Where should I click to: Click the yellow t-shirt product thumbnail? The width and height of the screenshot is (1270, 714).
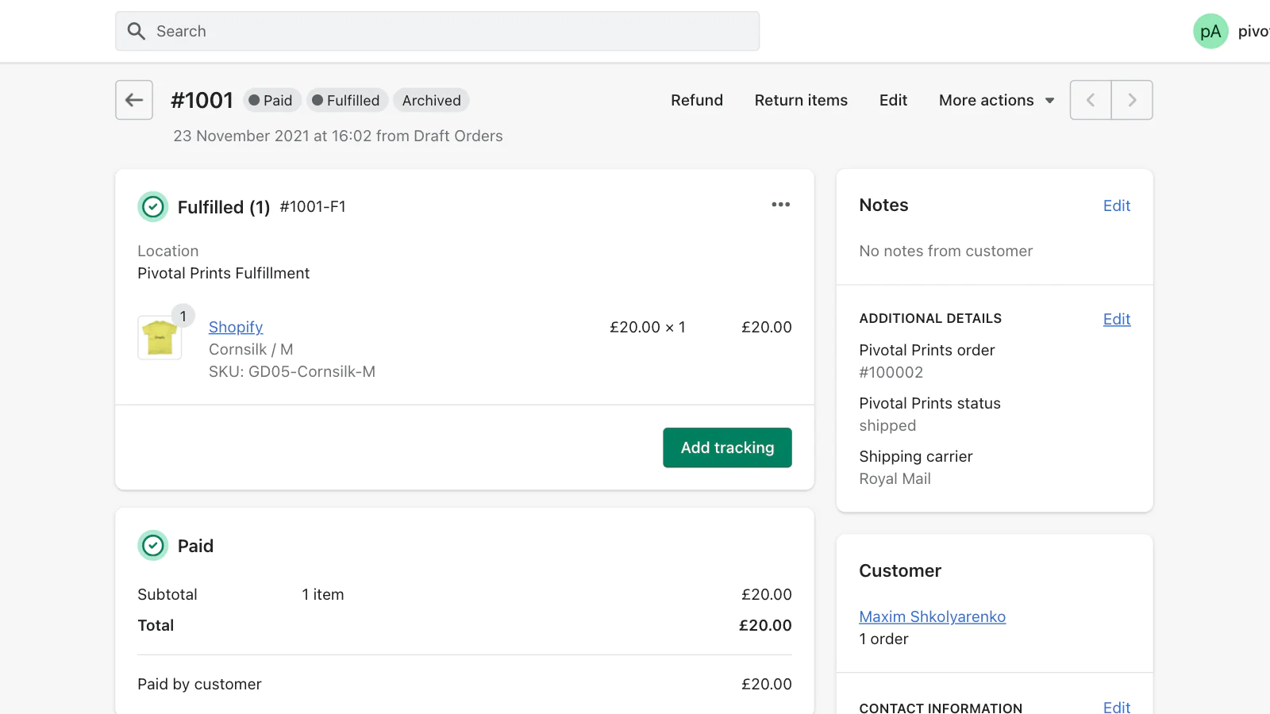[x=160, y=338]
